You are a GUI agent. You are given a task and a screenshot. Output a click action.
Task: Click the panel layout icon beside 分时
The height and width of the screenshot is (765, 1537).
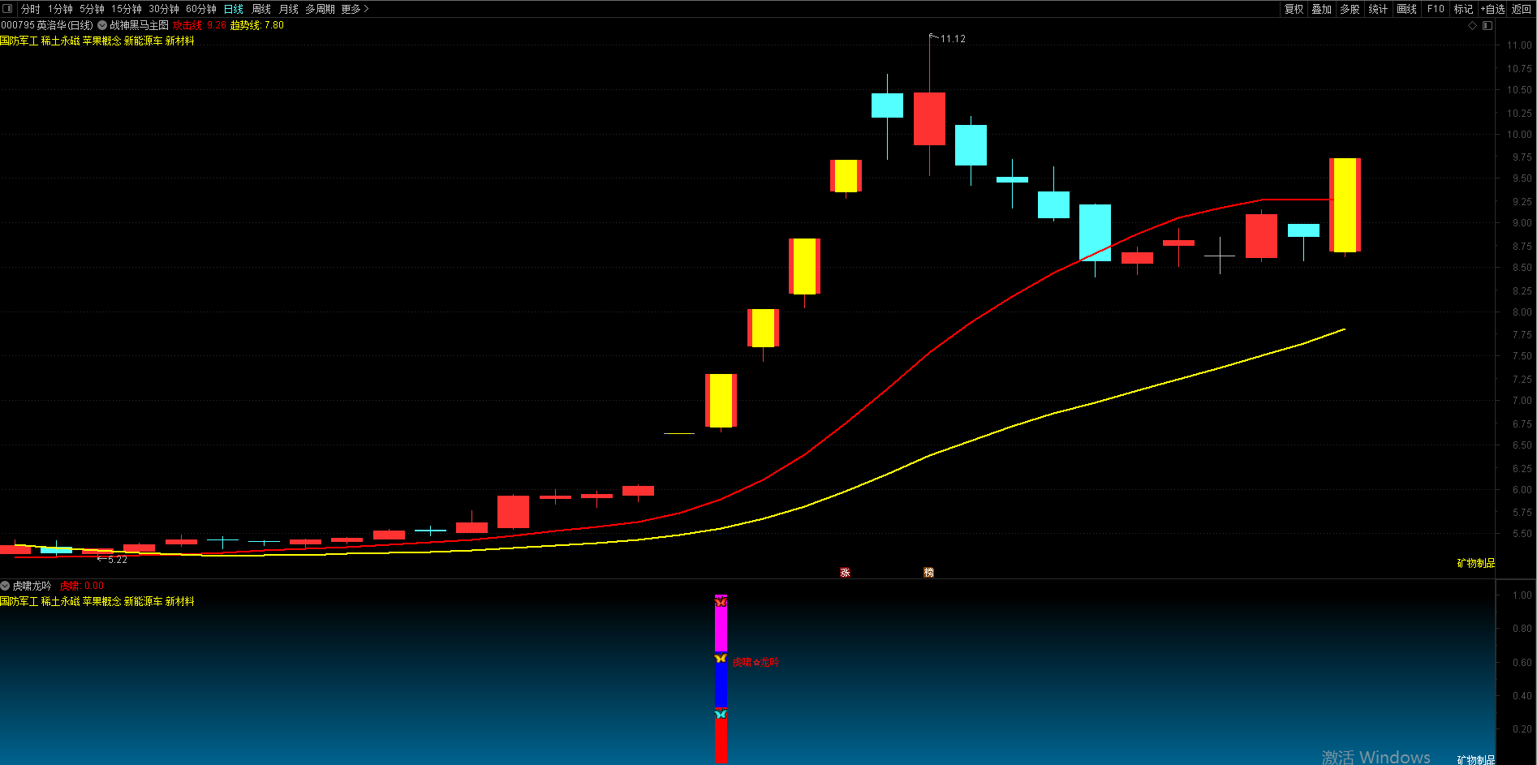click(x=8, y=9)
